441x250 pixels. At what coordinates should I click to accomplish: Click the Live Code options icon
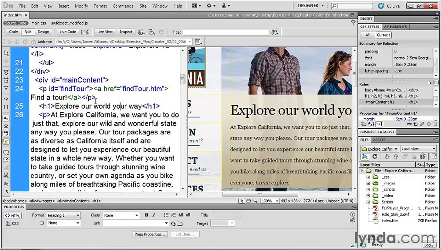(85, 32)
